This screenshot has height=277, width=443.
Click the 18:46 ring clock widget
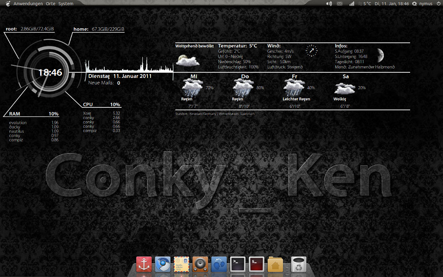click(48, 72)
